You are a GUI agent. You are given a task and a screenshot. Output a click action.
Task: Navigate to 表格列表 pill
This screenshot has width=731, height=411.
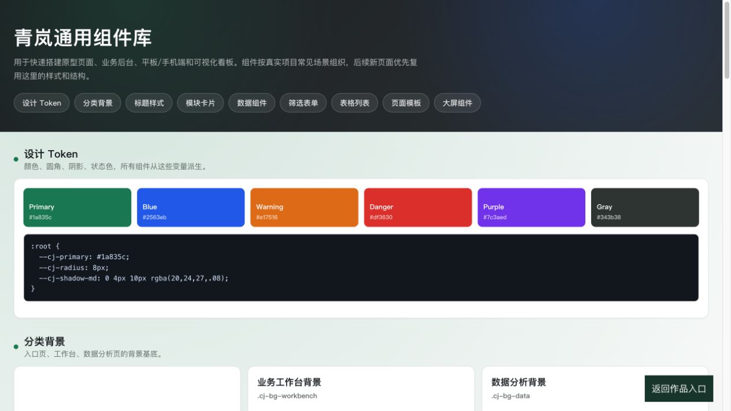355,103
